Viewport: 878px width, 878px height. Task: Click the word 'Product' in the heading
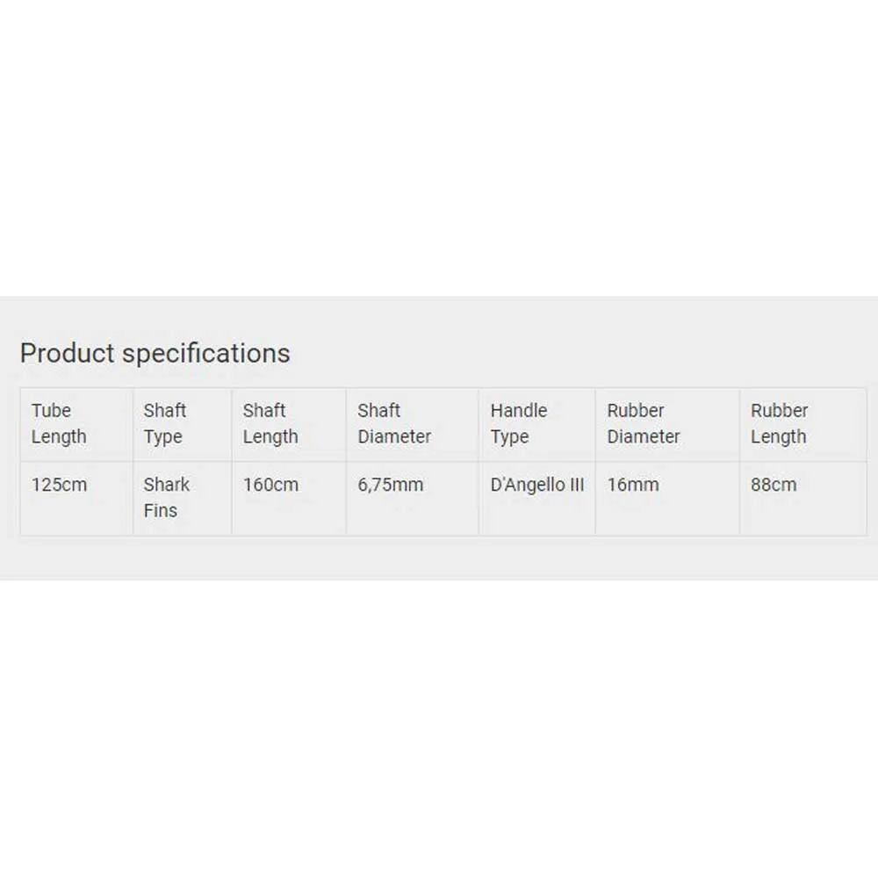click(68, 353)
